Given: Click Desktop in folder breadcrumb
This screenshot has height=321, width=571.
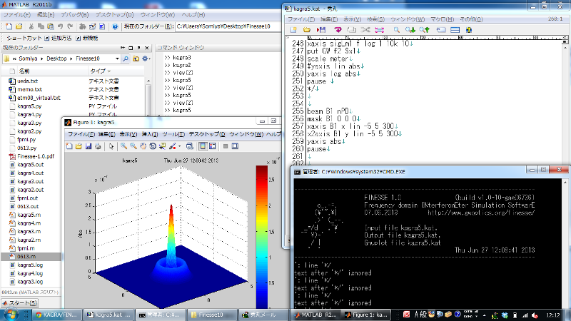Looking at the screenshot, I should click(56, 58).
